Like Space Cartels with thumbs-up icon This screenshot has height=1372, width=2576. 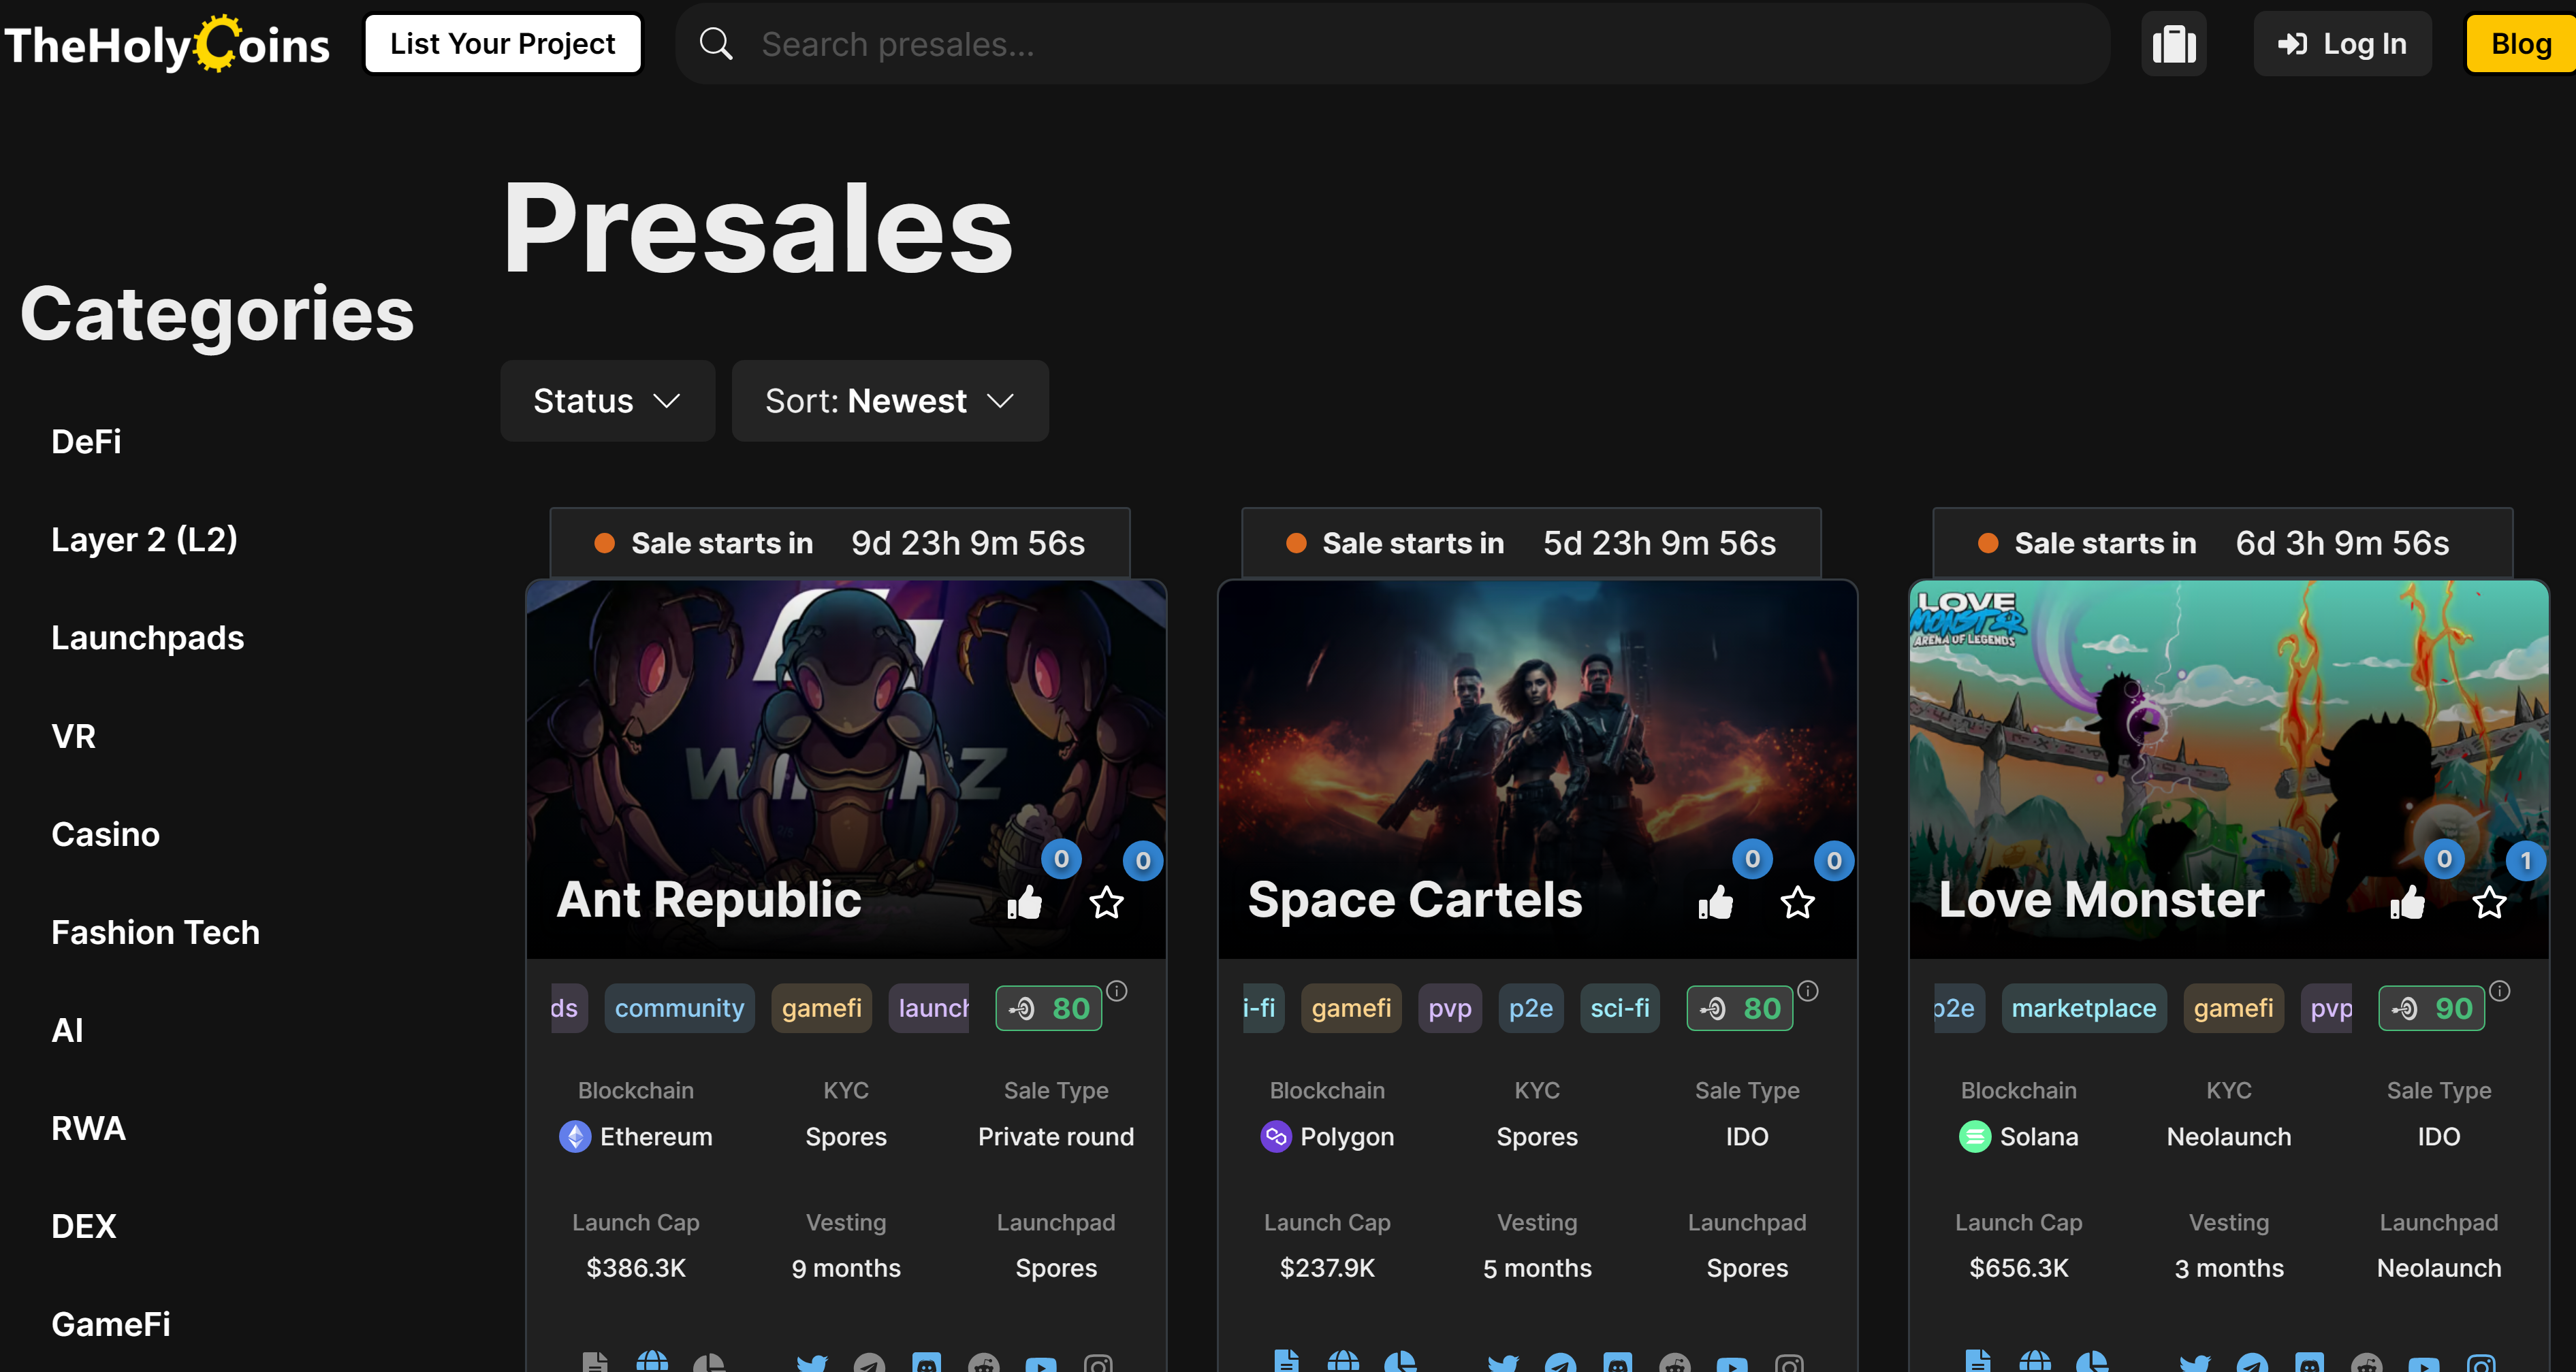coord(1716,902)
